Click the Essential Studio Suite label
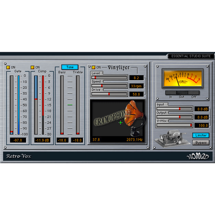 click(191, 56)
